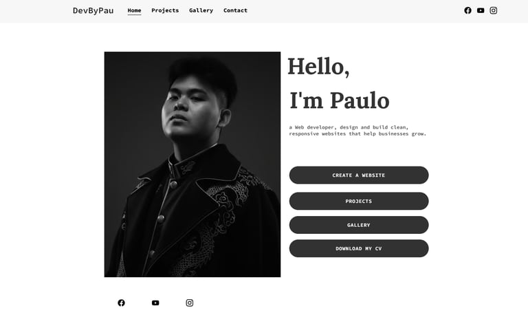The image size is (528, 335).
Task: Click the CREATE A WEBSITE button
Action: (359, 175)
